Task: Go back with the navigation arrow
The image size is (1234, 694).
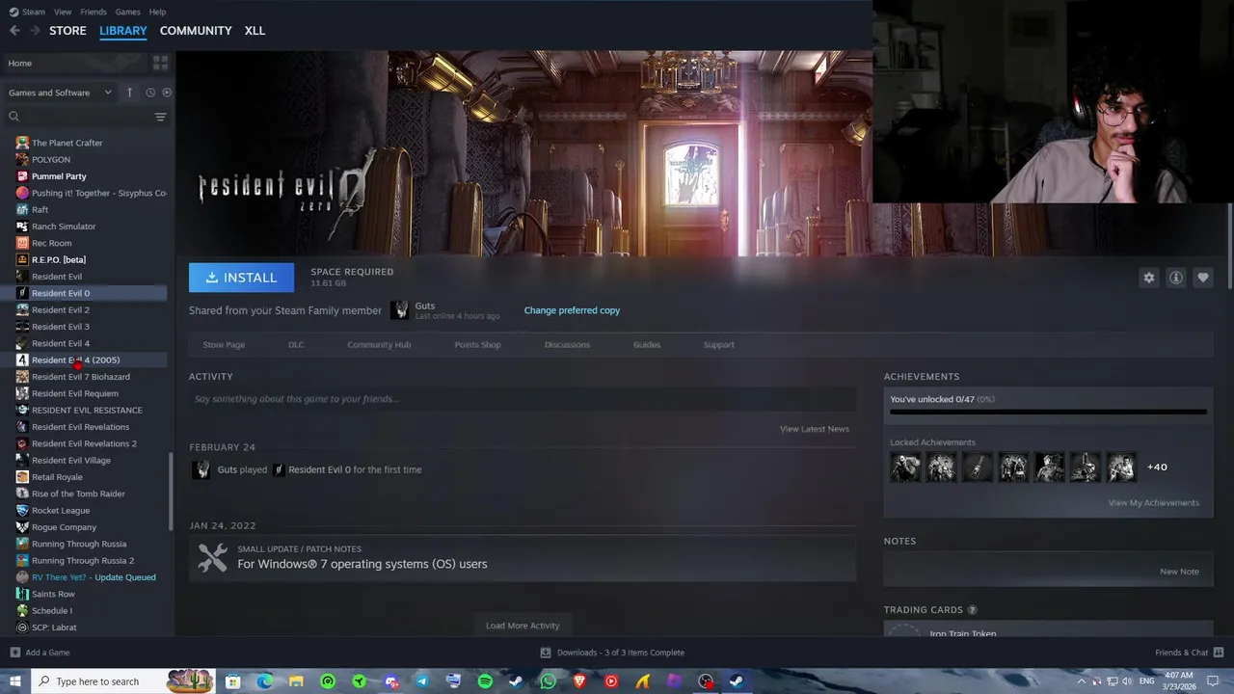Action: [14, 31]
